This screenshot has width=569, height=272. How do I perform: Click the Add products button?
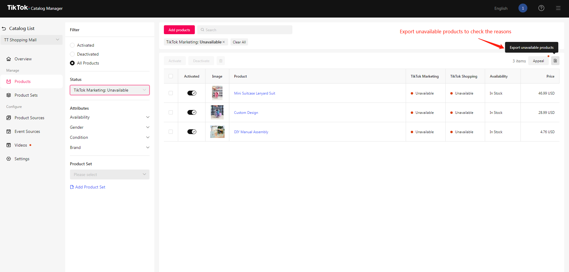pos(179,30)
